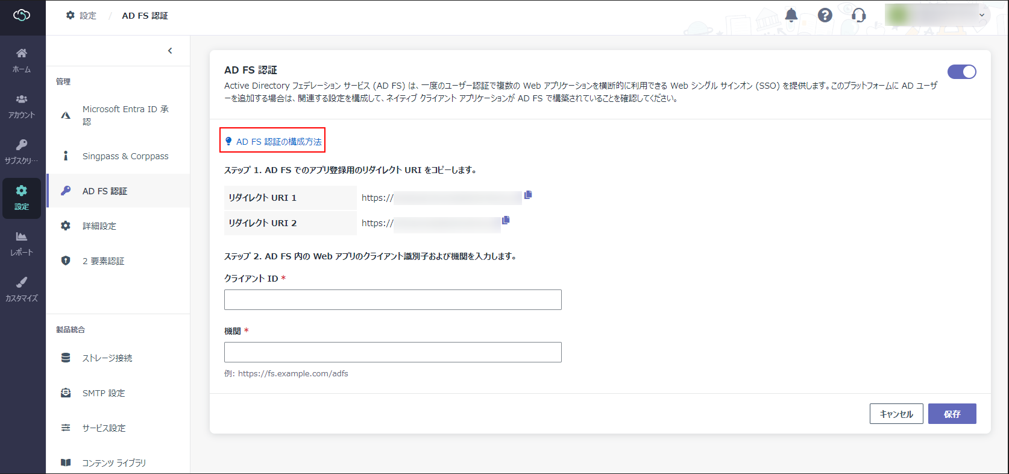Viewport: 1009px width, 474px height.
Task: Open notifications bell icon
Action: (791, 15)
